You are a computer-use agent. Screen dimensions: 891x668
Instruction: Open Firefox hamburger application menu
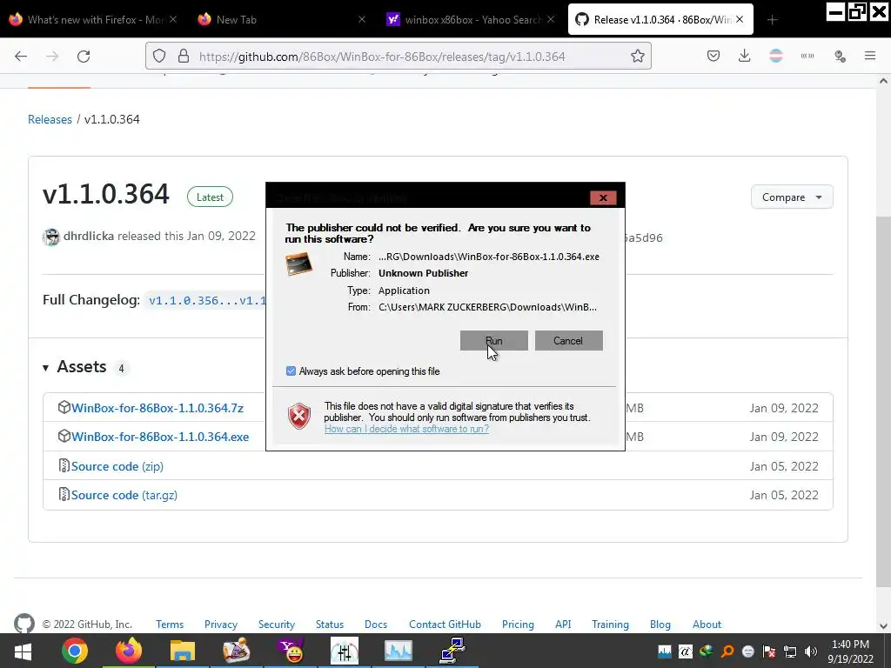click(870, 56)
